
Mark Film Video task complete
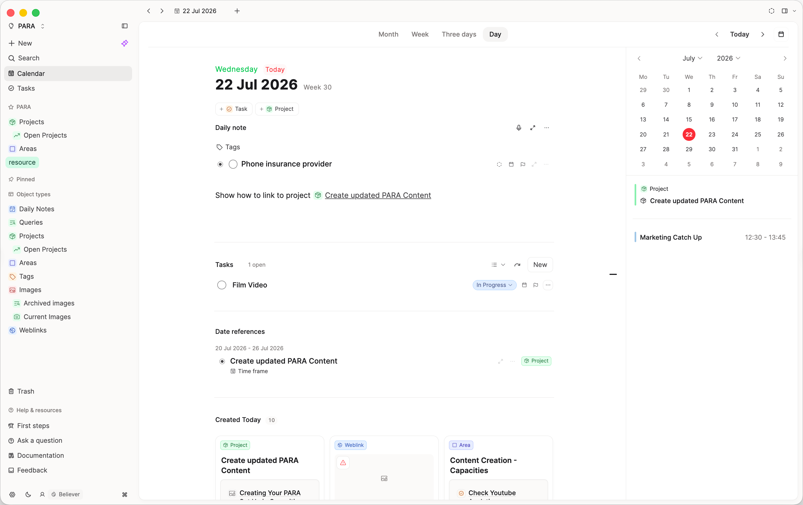pyautogui.click(x=222, y=285)
